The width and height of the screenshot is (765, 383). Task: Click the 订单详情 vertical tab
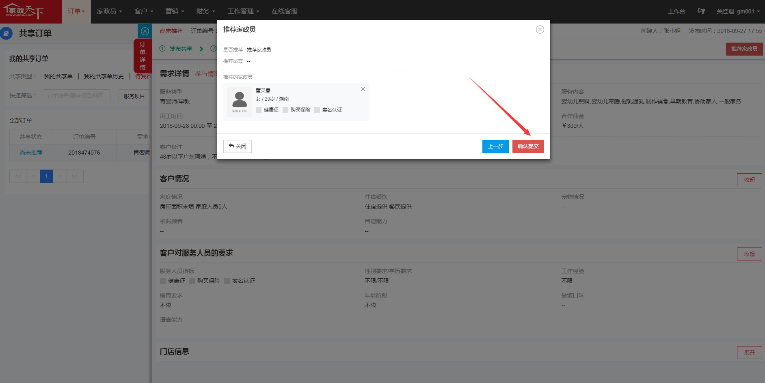[x=143, y=56]
